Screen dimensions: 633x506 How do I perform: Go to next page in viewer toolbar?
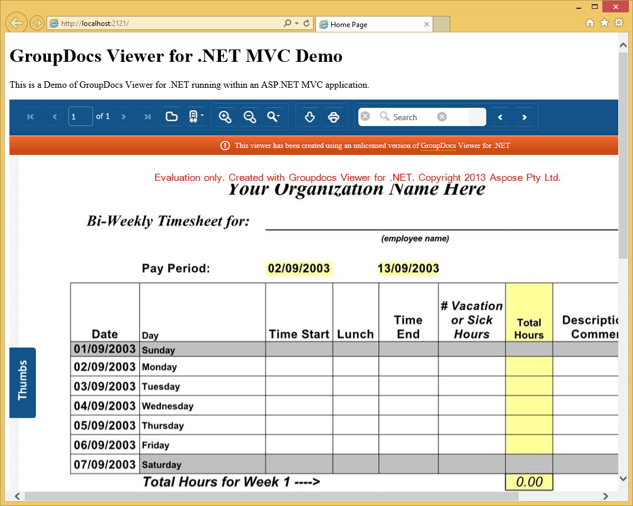(x=124, y=117)
